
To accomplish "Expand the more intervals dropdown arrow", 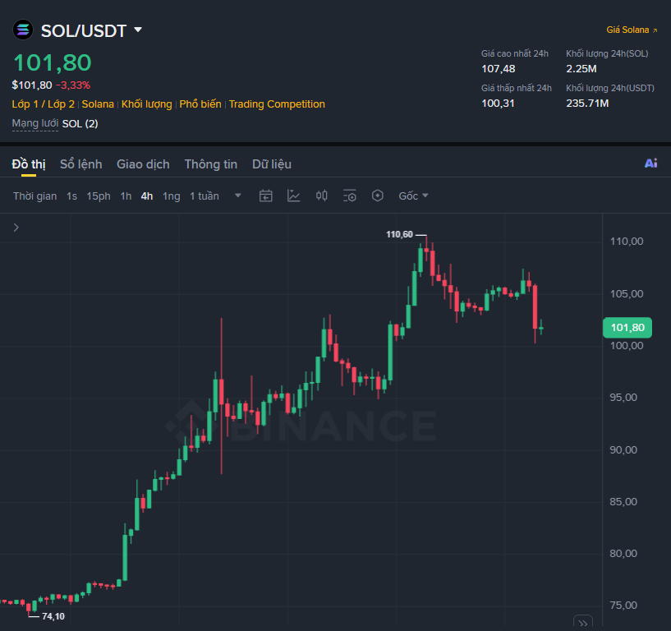I will [238, 196].
